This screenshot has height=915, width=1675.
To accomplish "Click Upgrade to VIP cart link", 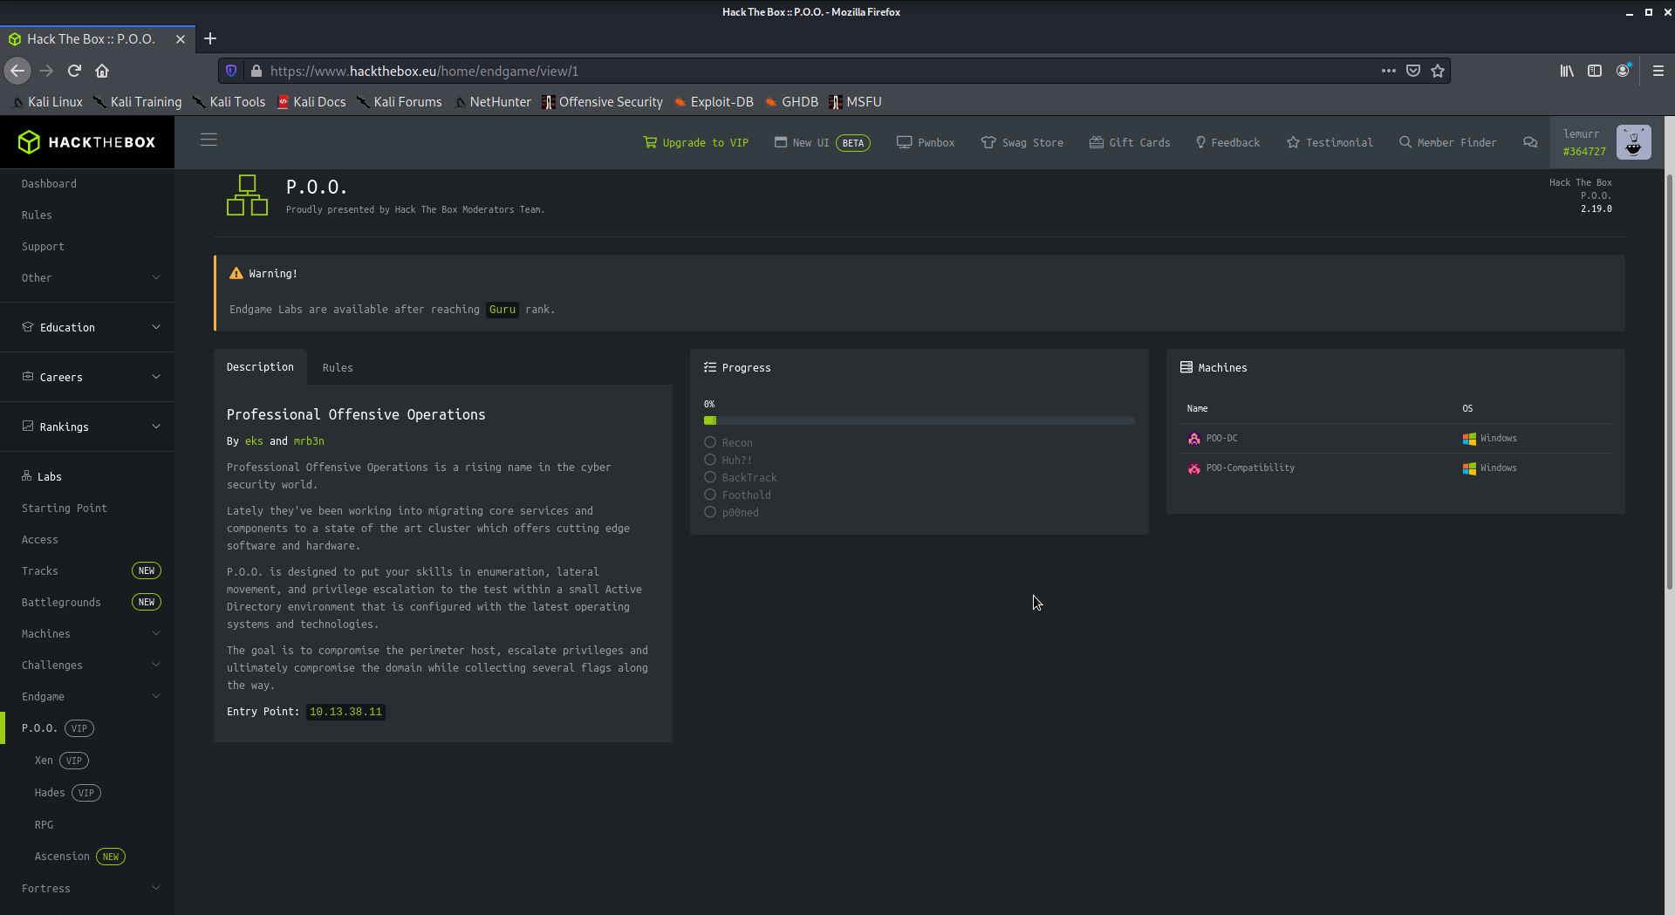I will click(696, 142).
